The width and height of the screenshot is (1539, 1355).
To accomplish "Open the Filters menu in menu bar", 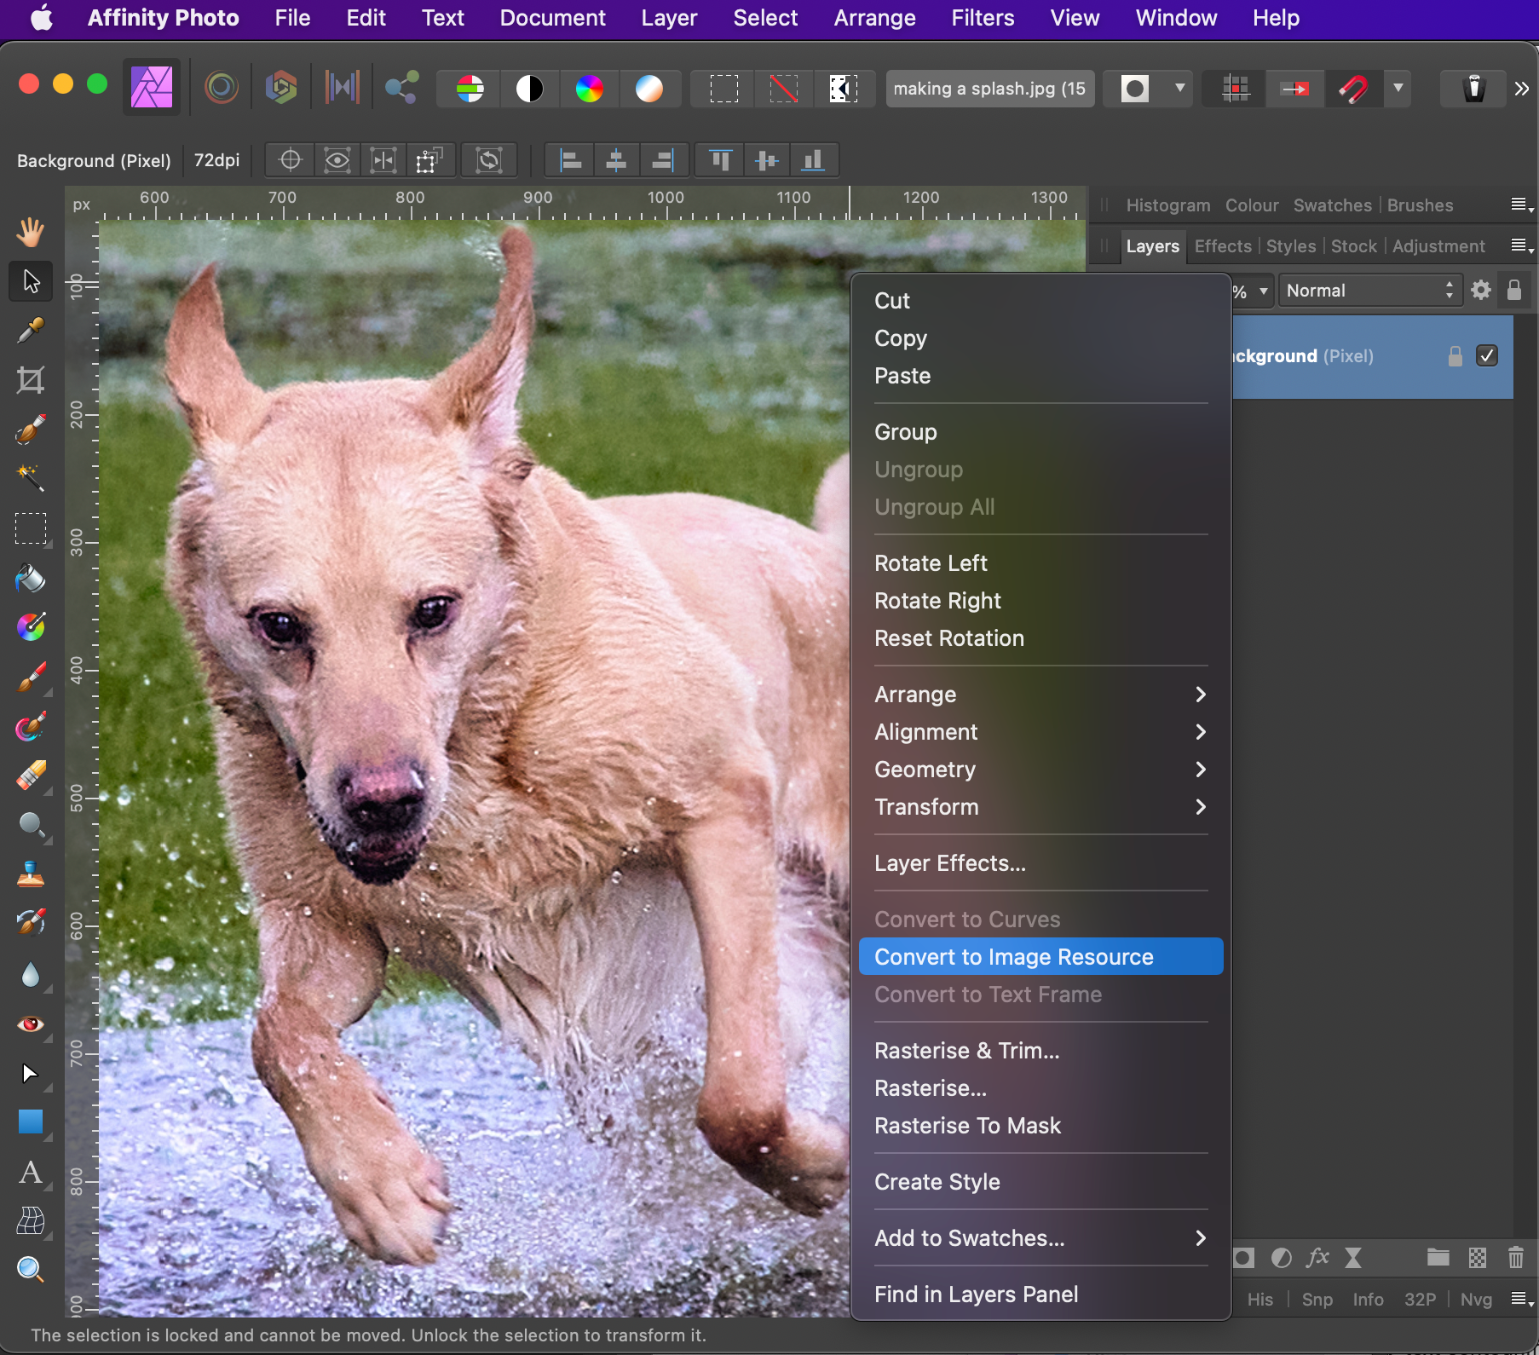I will click(x=983, y=18).
